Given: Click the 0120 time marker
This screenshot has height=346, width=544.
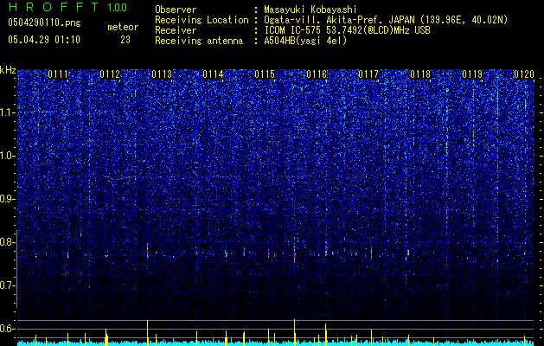Looking at the screenshot, I should pos(524,74).
